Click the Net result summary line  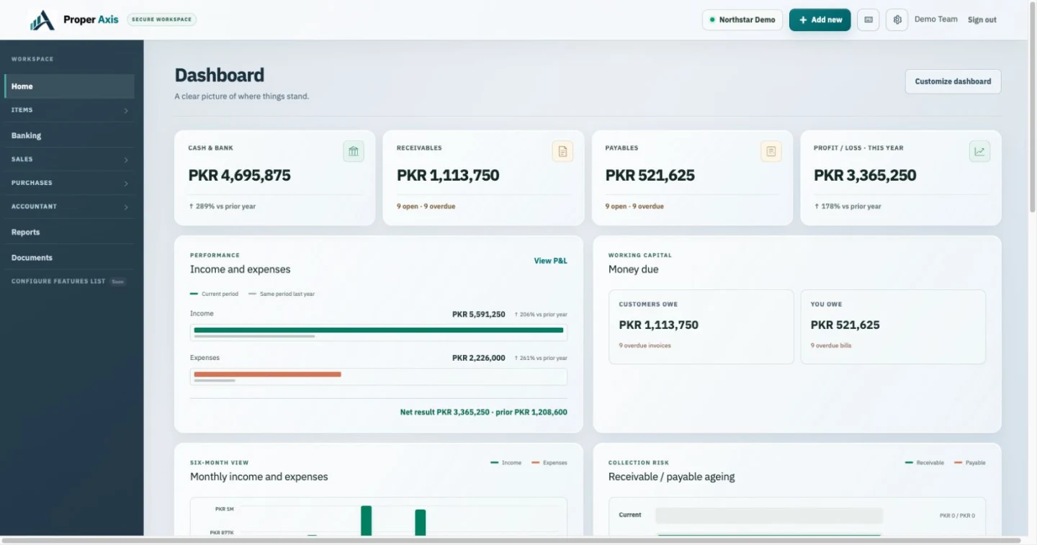click(483, 413)
